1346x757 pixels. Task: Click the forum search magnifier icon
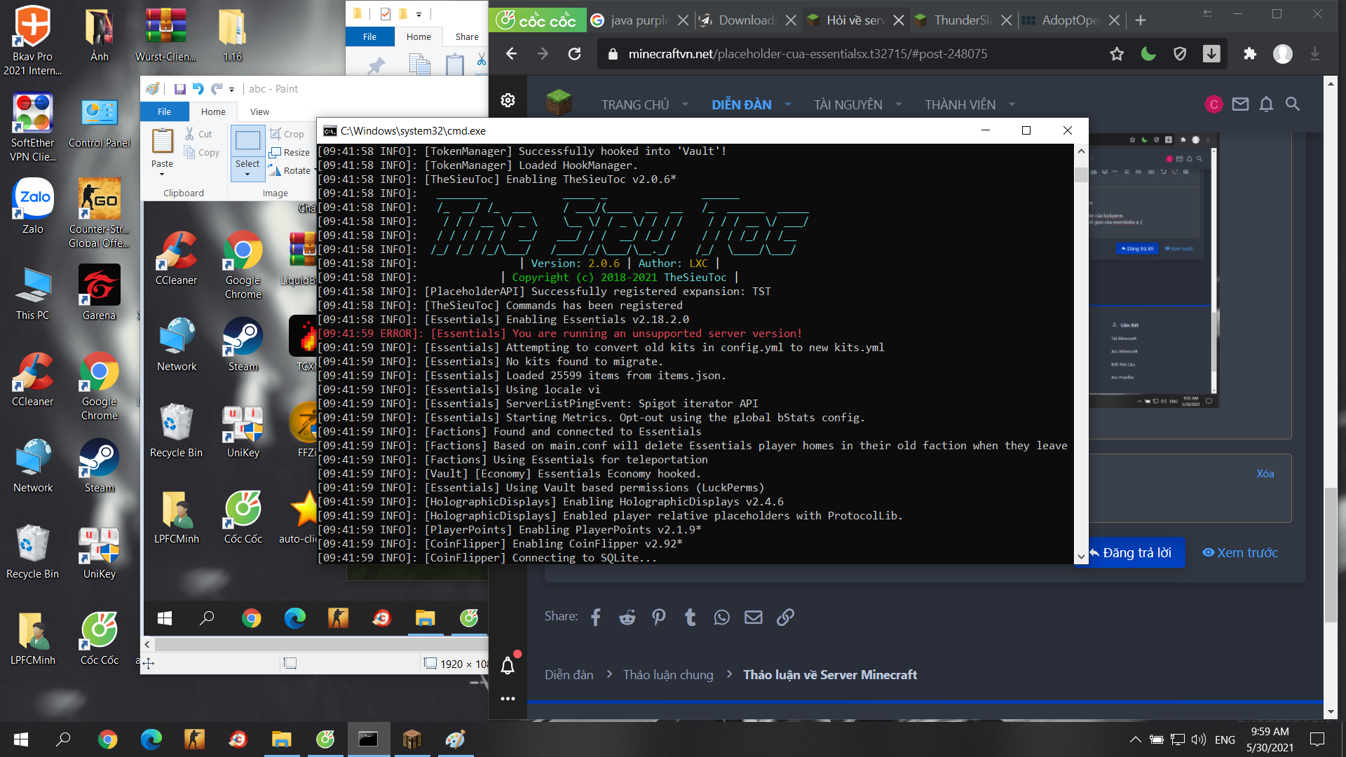(x=1293, y=104)
